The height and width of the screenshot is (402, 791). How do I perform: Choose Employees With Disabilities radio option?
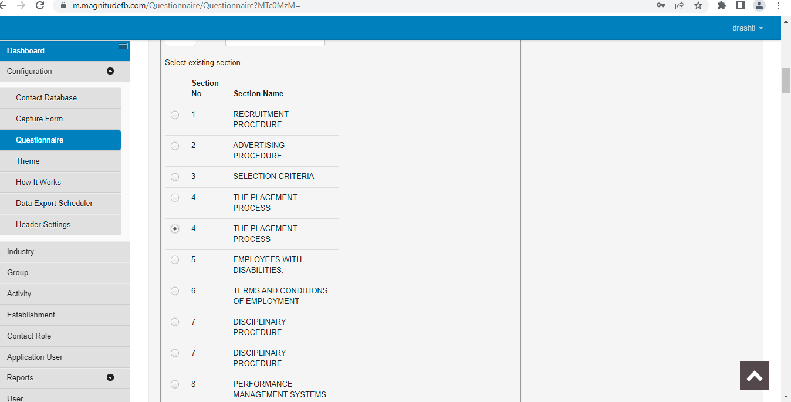coord(175,260)
